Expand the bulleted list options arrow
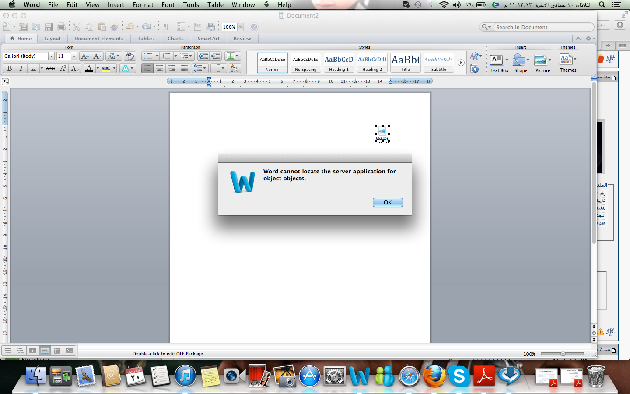 [x=157, y=56]
